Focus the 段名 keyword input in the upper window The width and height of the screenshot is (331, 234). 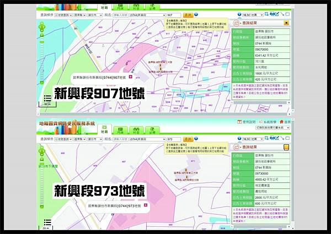120,15
